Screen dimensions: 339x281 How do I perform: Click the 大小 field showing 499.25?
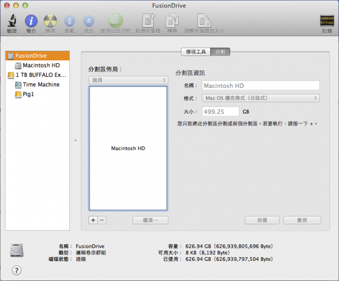coord(220,112)
